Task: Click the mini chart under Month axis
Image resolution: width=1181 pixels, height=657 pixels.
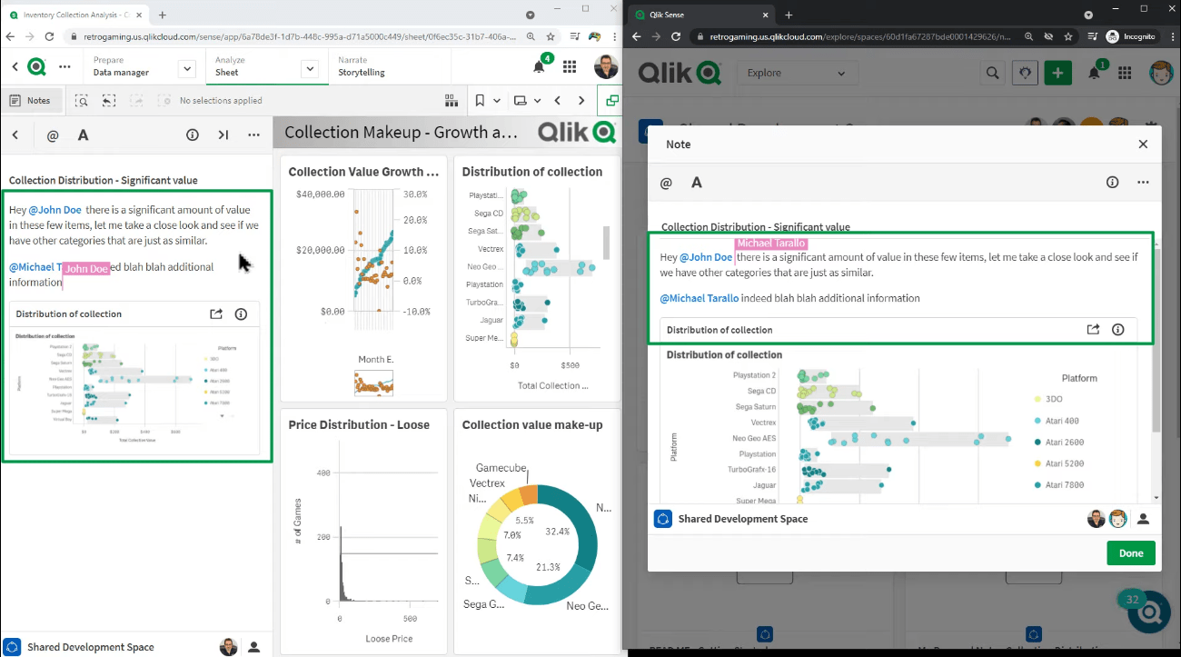Action: 373,383
